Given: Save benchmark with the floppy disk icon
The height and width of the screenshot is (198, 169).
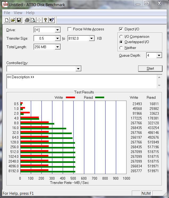Looking at the screenshot, I should tap(19, 20).
